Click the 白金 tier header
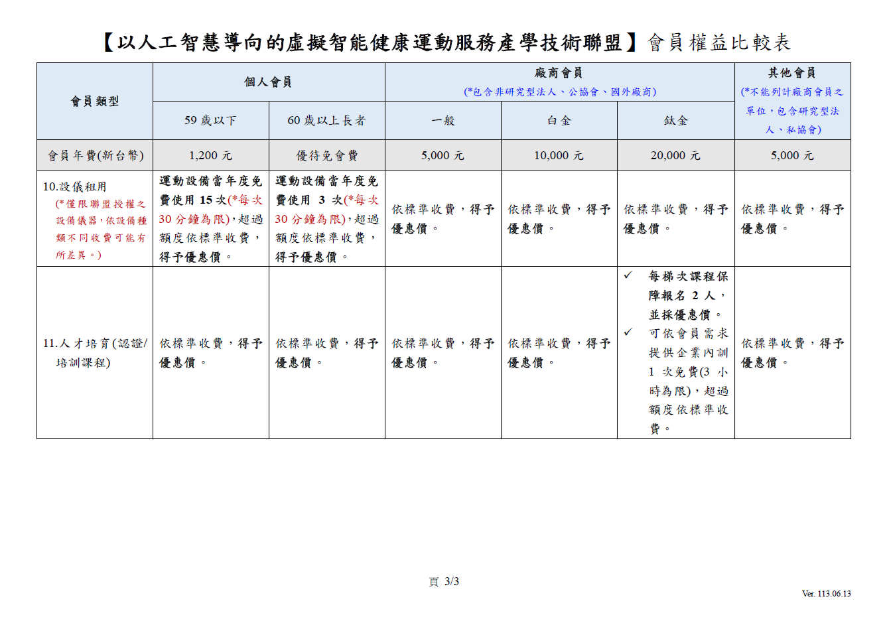The image size is (887, 627). pos(559,121)
